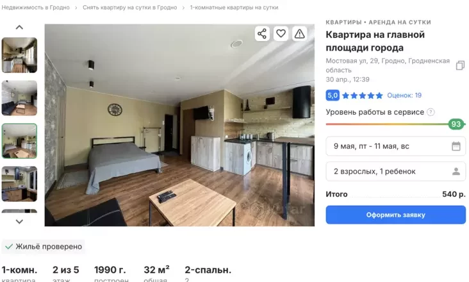This screenshot has width=469, height=282.
Task: Click the share icon on the photo
Action: click(x=262, y=33)
